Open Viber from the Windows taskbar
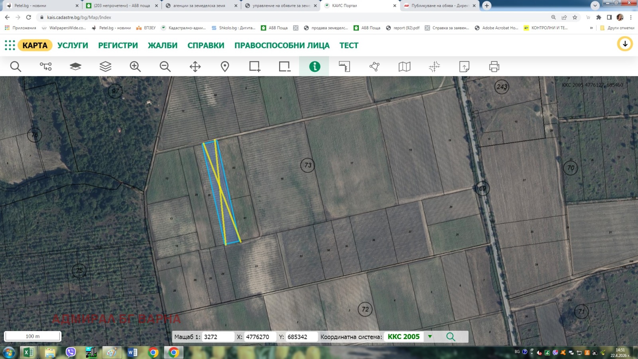This screenshot has width=638, height=359. pyautogui.click(x=71, y=352)
